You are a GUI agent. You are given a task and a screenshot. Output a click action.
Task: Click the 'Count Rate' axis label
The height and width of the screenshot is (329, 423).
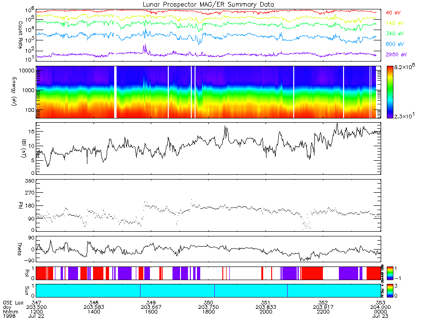pos(20,35)
